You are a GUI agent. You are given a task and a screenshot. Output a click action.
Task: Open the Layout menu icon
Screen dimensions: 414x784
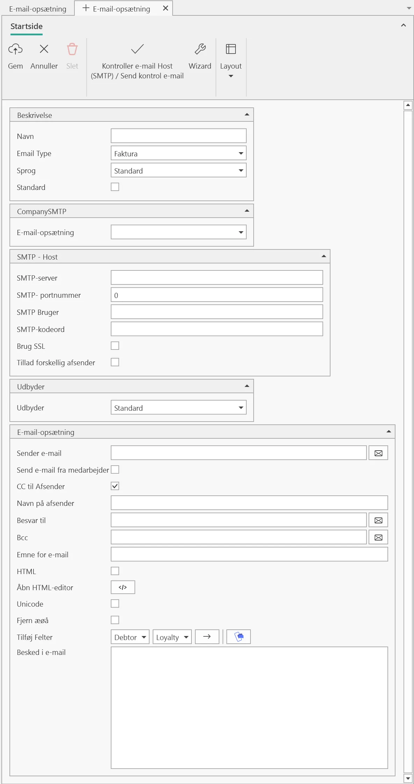(x=231, y=49)
